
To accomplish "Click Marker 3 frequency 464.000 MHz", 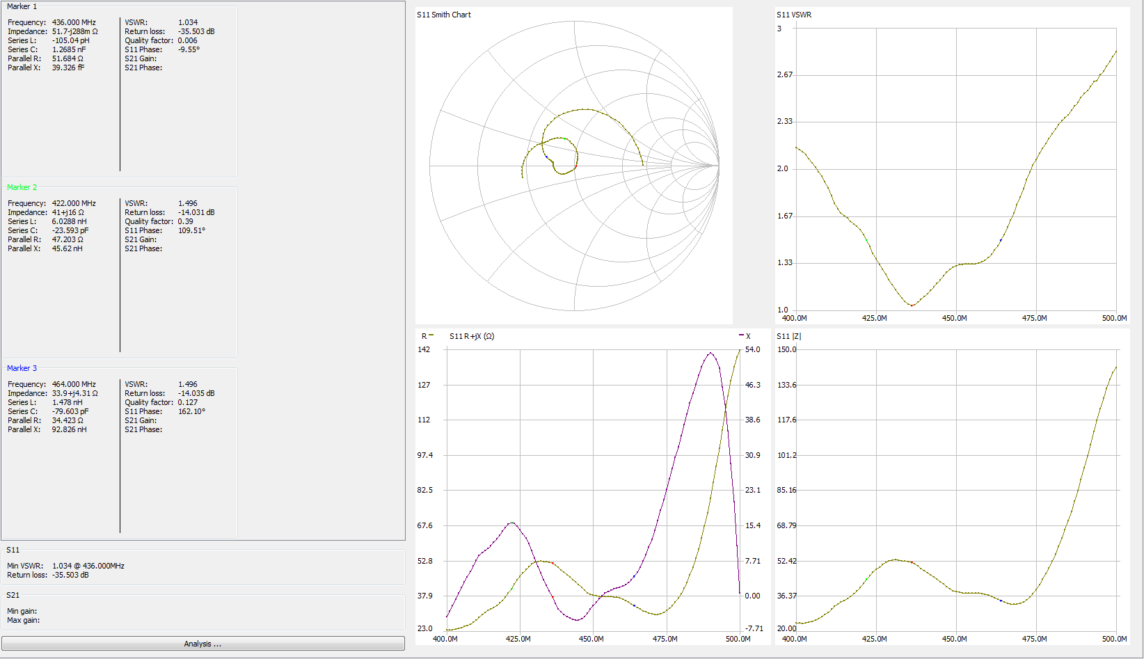I will pyautogui.click(x=74, y=384).
